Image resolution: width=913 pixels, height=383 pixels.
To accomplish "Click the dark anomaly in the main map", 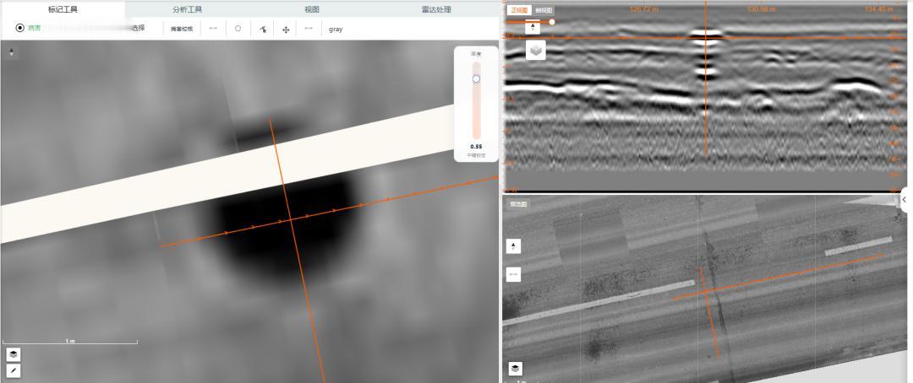I will pyautogui.click(x=288, y=227).
